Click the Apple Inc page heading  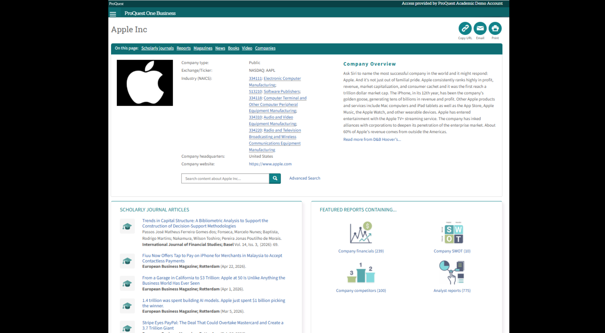pos(129,29)
